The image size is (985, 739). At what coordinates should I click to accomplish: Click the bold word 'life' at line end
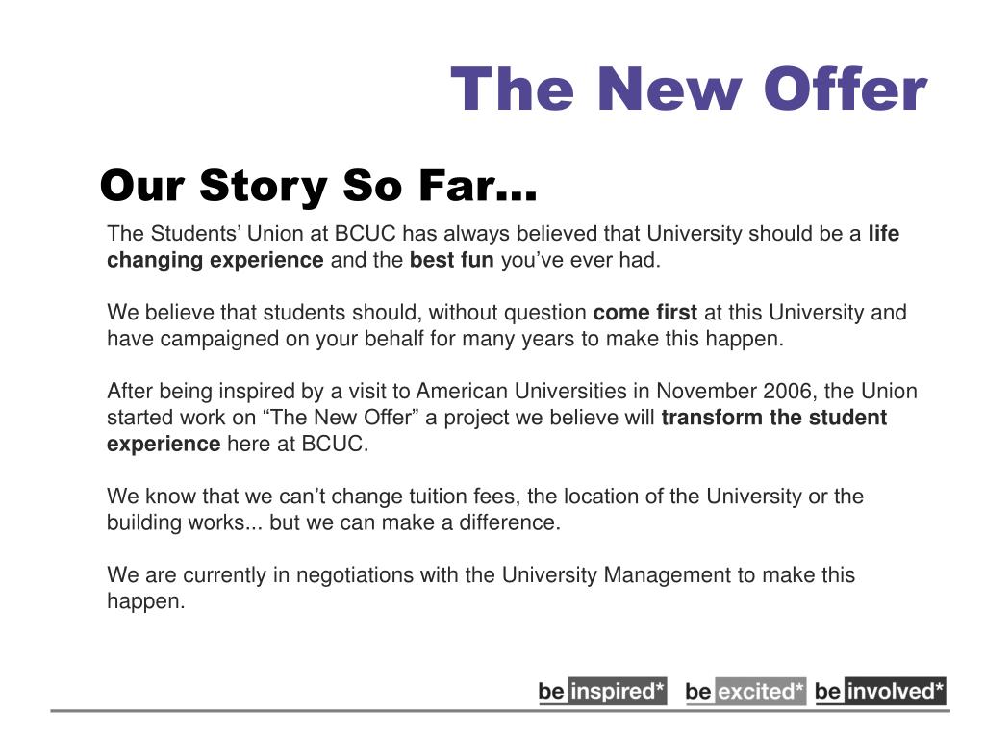[884, 234]
